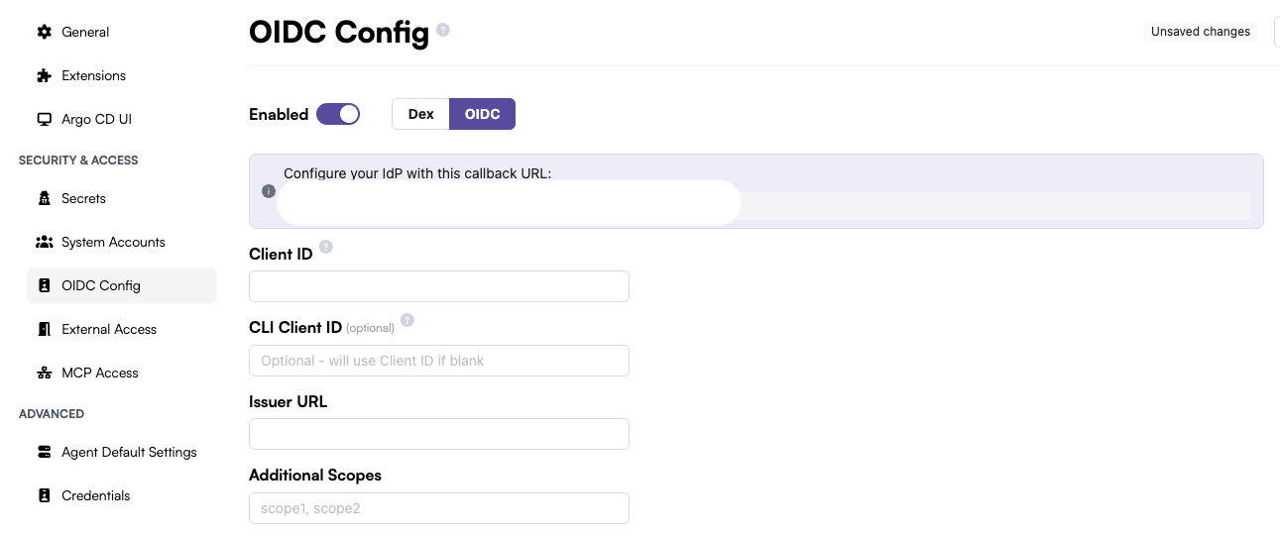This screenshot has height=535, width=1280.
Task: Open Agent Default Settings
Action: tap(122, 452)
